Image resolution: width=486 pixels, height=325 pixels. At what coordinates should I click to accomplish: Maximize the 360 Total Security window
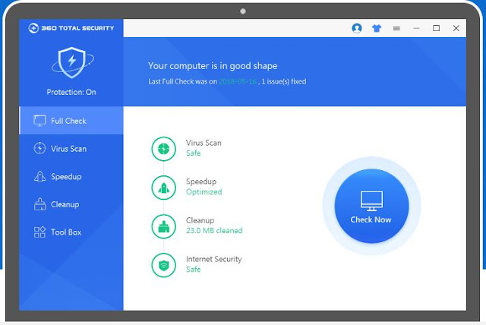tap(436, 28)
